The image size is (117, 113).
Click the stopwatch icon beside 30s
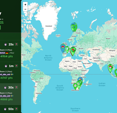(x=5, y=88)
